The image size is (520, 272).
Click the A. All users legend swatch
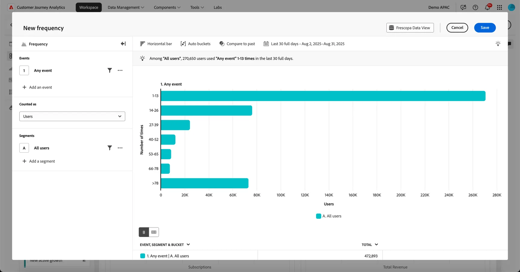coord(319,216)
